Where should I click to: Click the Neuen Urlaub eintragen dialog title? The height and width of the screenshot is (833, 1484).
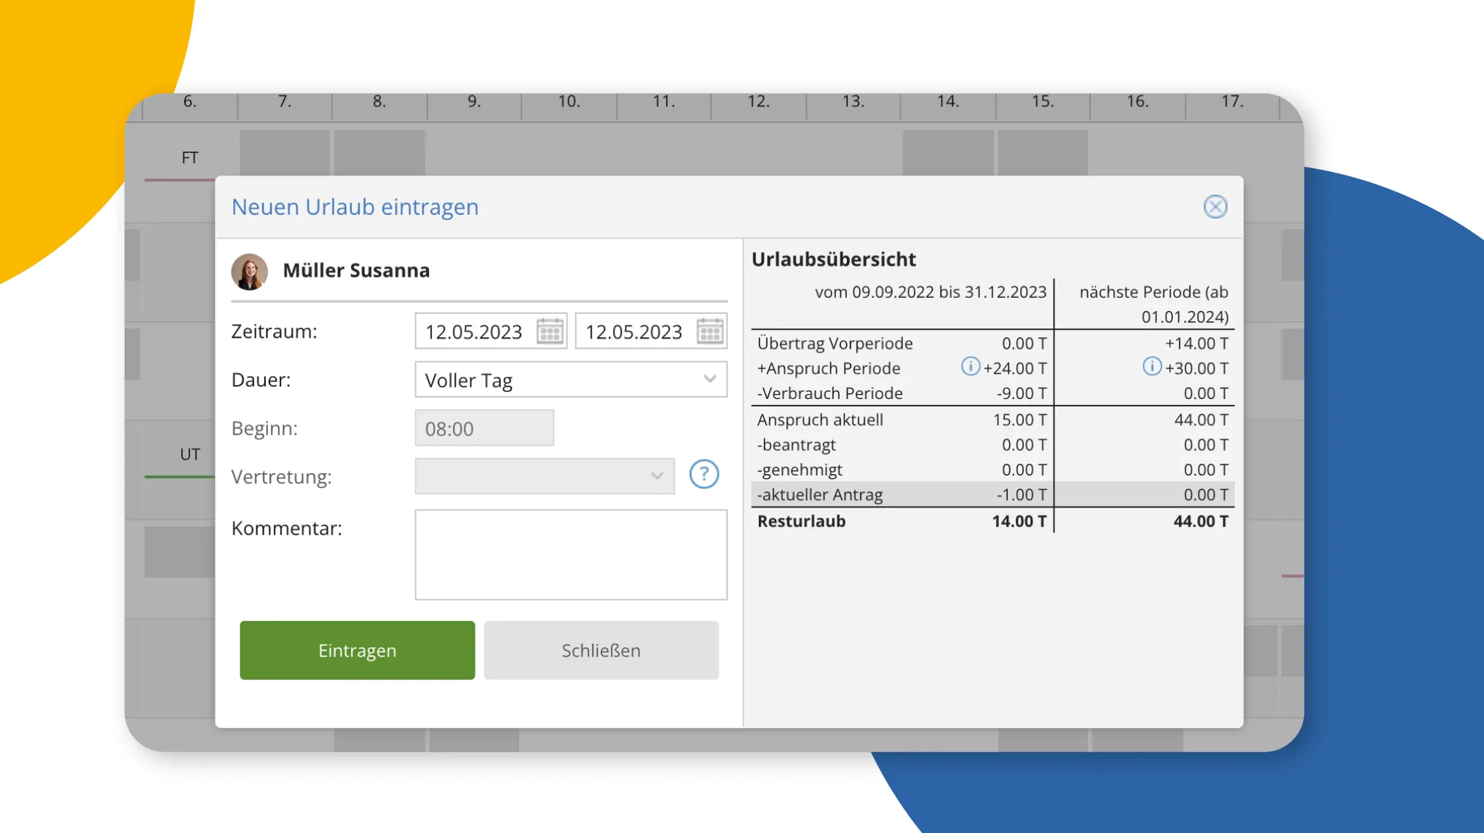(355, 208)
